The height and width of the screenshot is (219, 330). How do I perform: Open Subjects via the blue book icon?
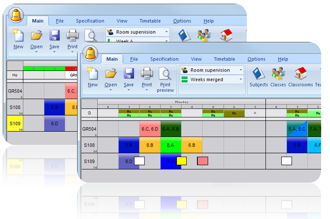[258, 74]
